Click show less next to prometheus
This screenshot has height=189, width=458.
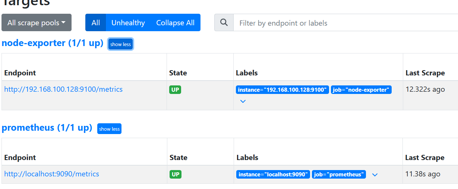(x=109, y=129)
